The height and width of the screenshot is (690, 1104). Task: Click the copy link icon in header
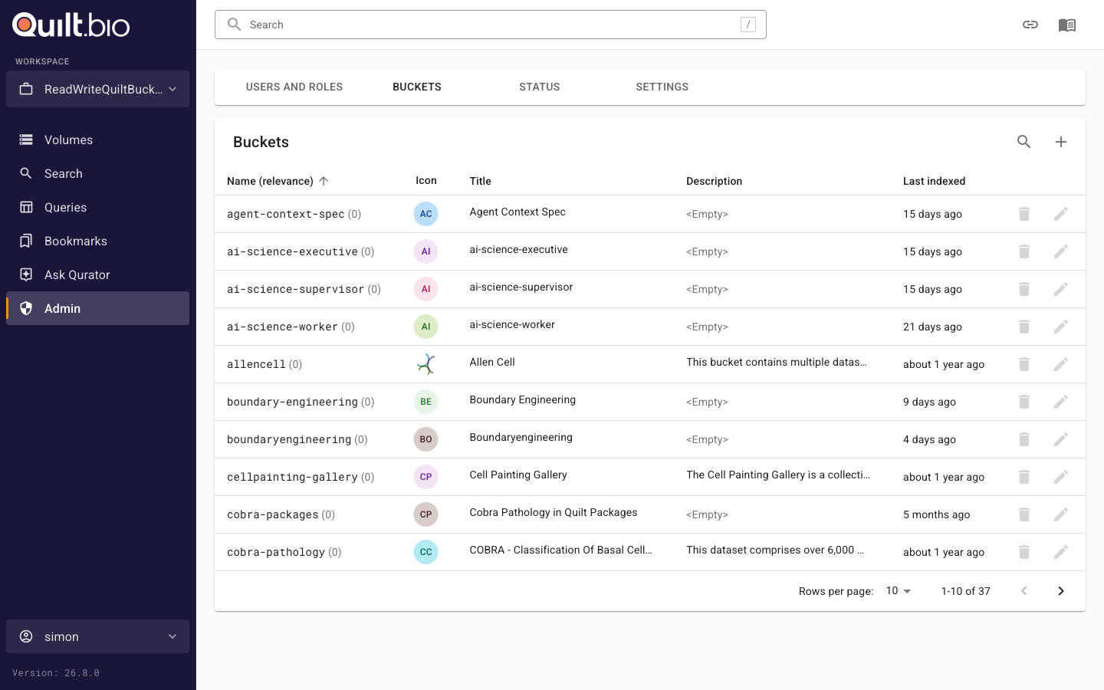1030,25
